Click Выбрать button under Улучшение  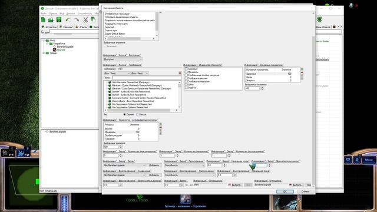(x=296, y=185)
